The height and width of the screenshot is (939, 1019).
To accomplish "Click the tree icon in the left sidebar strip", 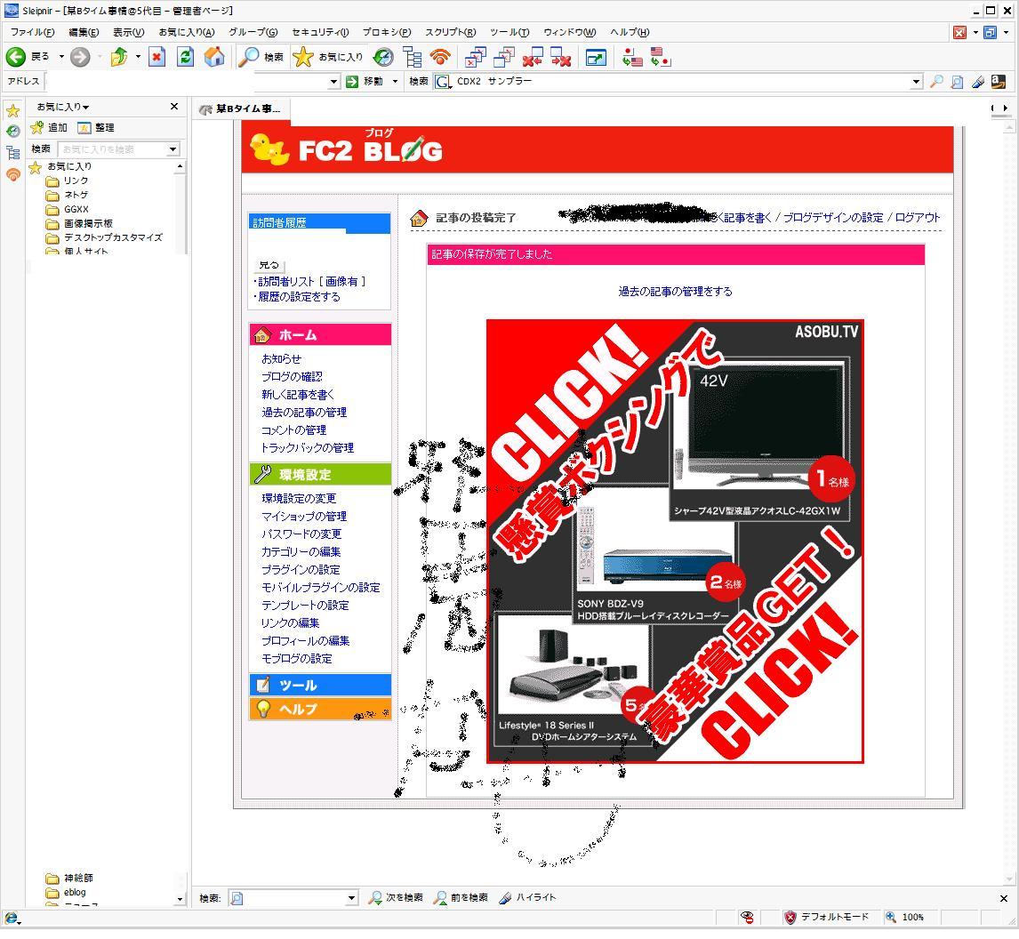I will click(13, 153).
